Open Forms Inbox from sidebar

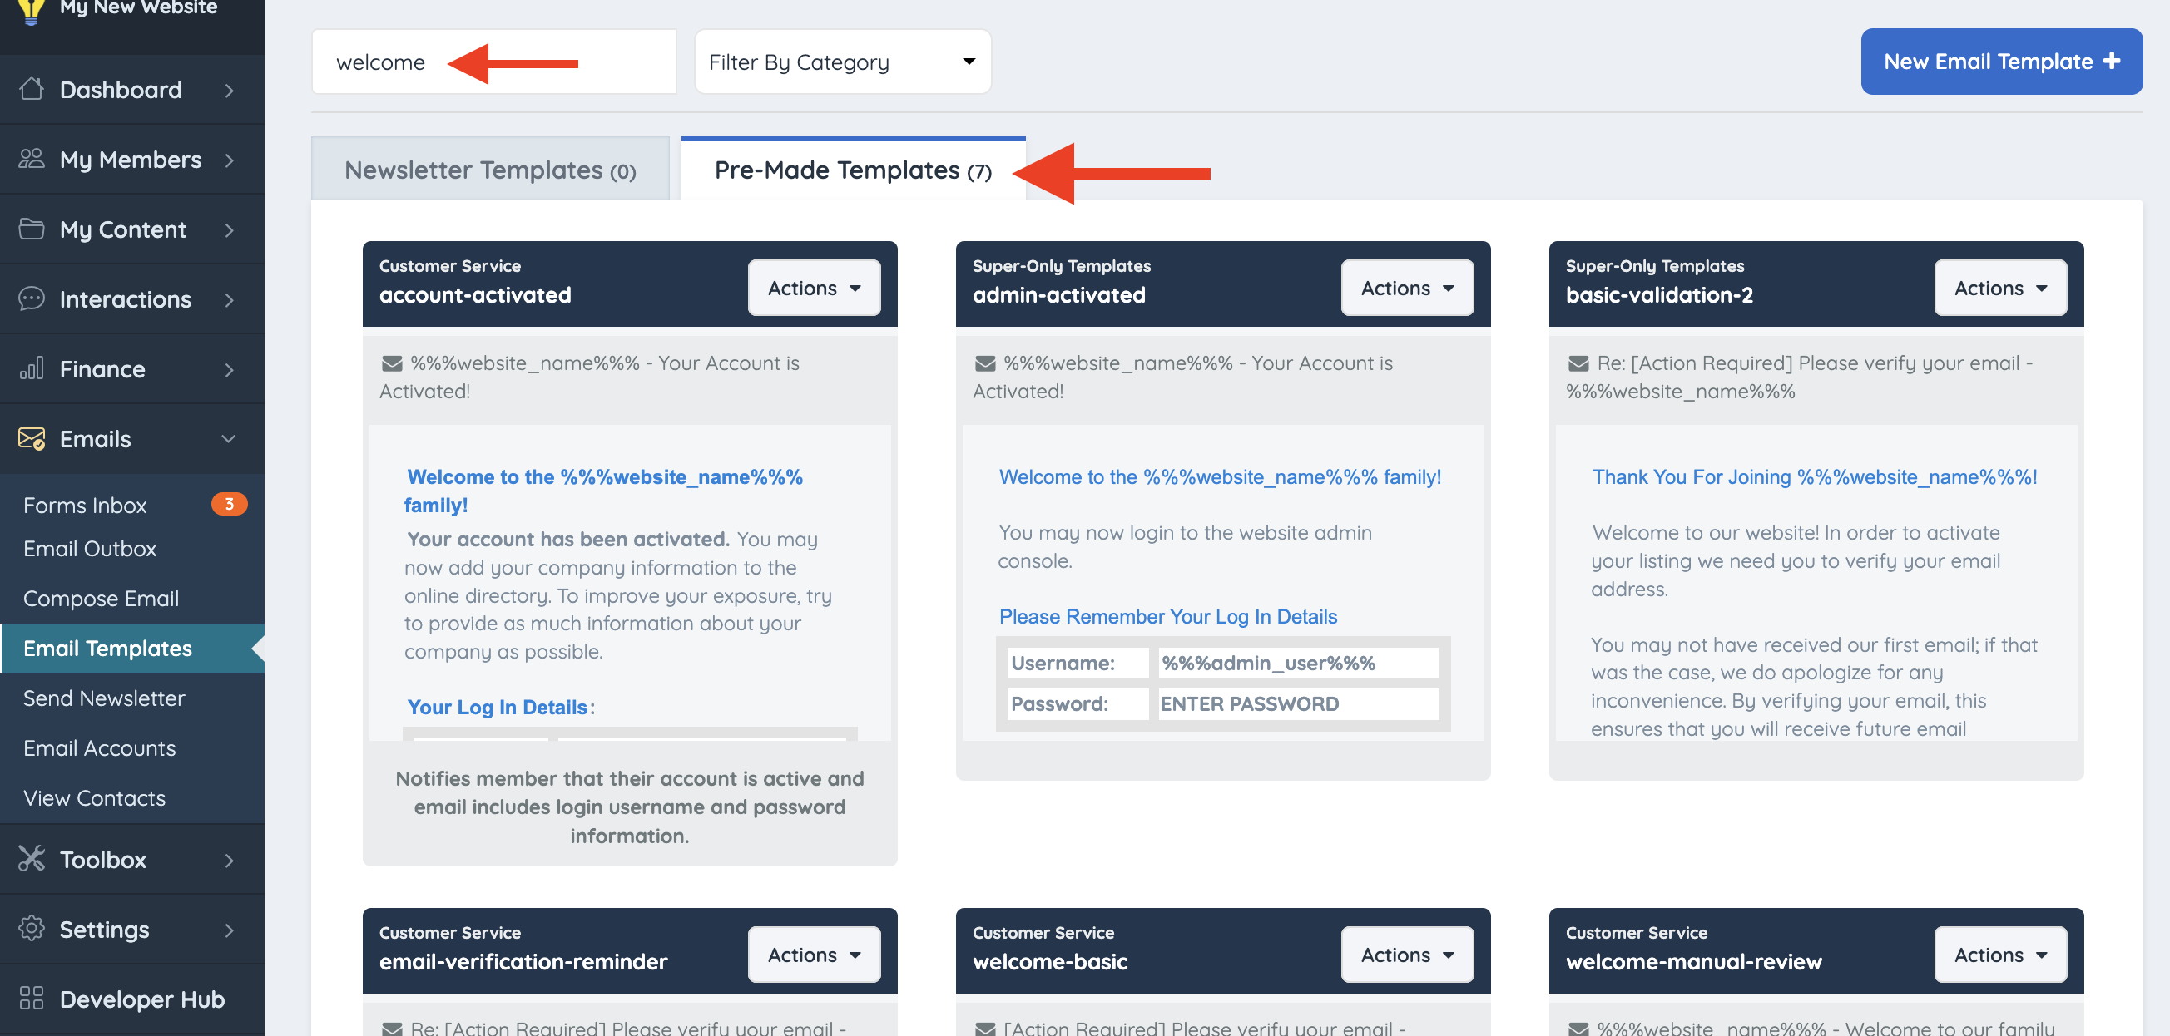point(85,505)
